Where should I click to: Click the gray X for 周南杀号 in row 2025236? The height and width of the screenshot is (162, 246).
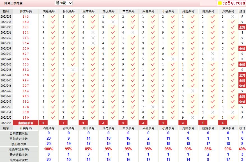pyautogui.click(x=93, y=32)
